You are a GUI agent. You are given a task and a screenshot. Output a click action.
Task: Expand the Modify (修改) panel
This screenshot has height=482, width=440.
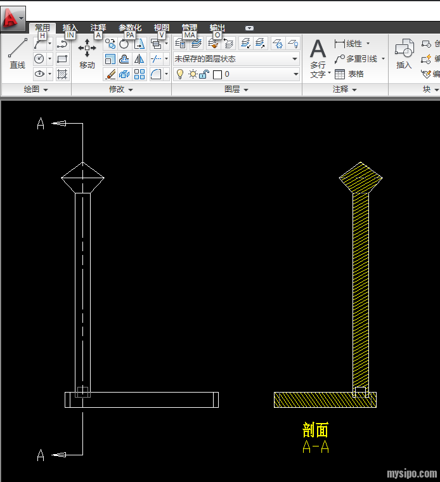point(120,89)
